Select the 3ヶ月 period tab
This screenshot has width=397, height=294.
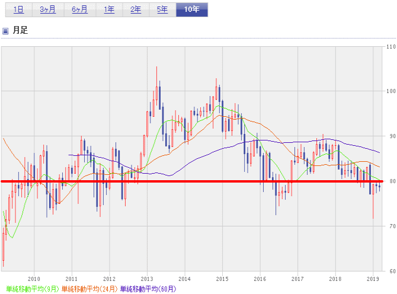pyautogui.click(x=48, y=9)
